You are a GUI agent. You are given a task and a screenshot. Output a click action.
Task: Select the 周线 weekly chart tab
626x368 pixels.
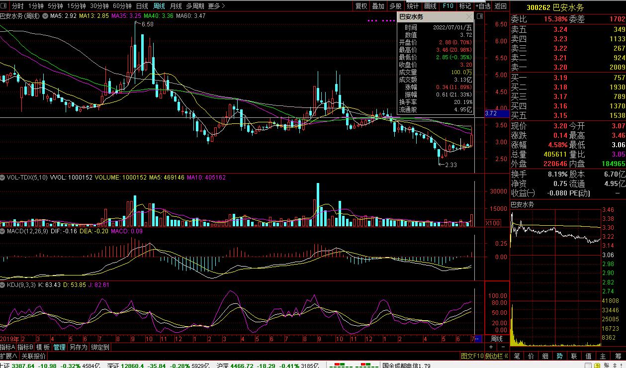159,6
